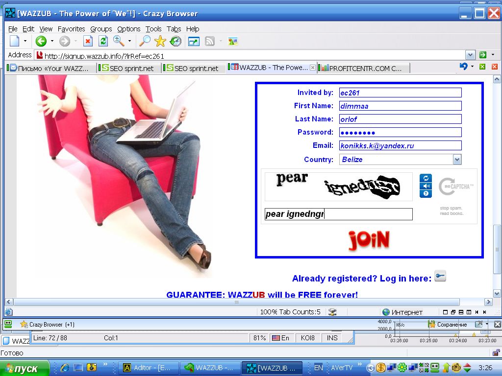Open the Favorites menu
502x376 pixels.
click(x=72, y=29)
